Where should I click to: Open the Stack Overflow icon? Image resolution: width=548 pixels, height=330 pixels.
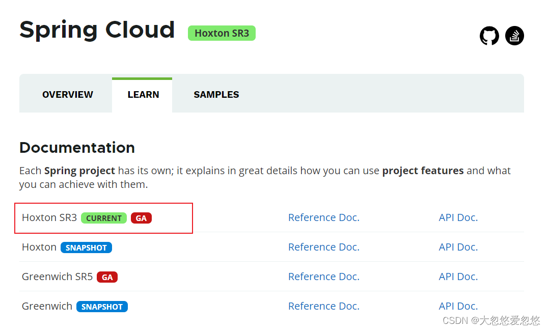514,36
